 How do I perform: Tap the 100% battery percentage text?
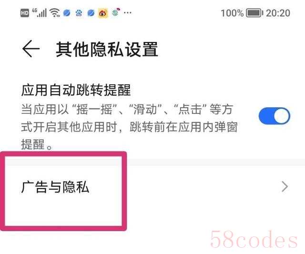click(x=232, y=13)
